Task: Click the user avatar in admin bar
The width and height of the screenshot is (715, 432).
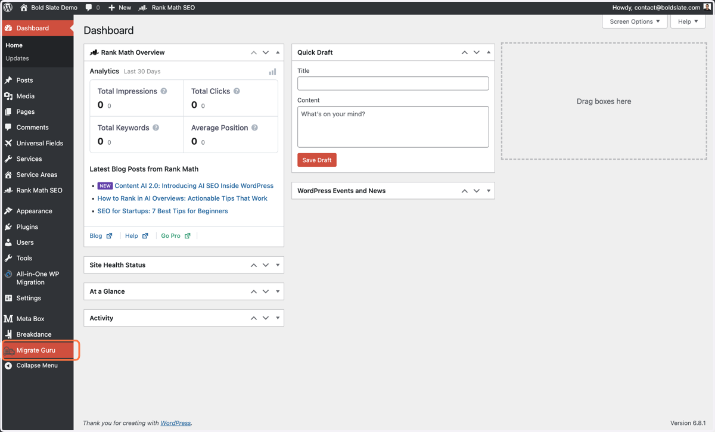Action: pyautogui.click(x=707, y=7)
